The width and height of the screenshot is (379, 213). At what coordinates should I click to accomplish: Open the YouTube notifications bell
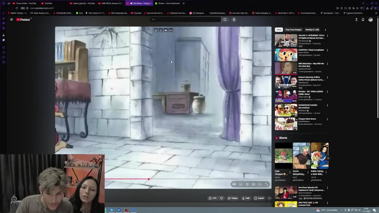tap(363, 20)
